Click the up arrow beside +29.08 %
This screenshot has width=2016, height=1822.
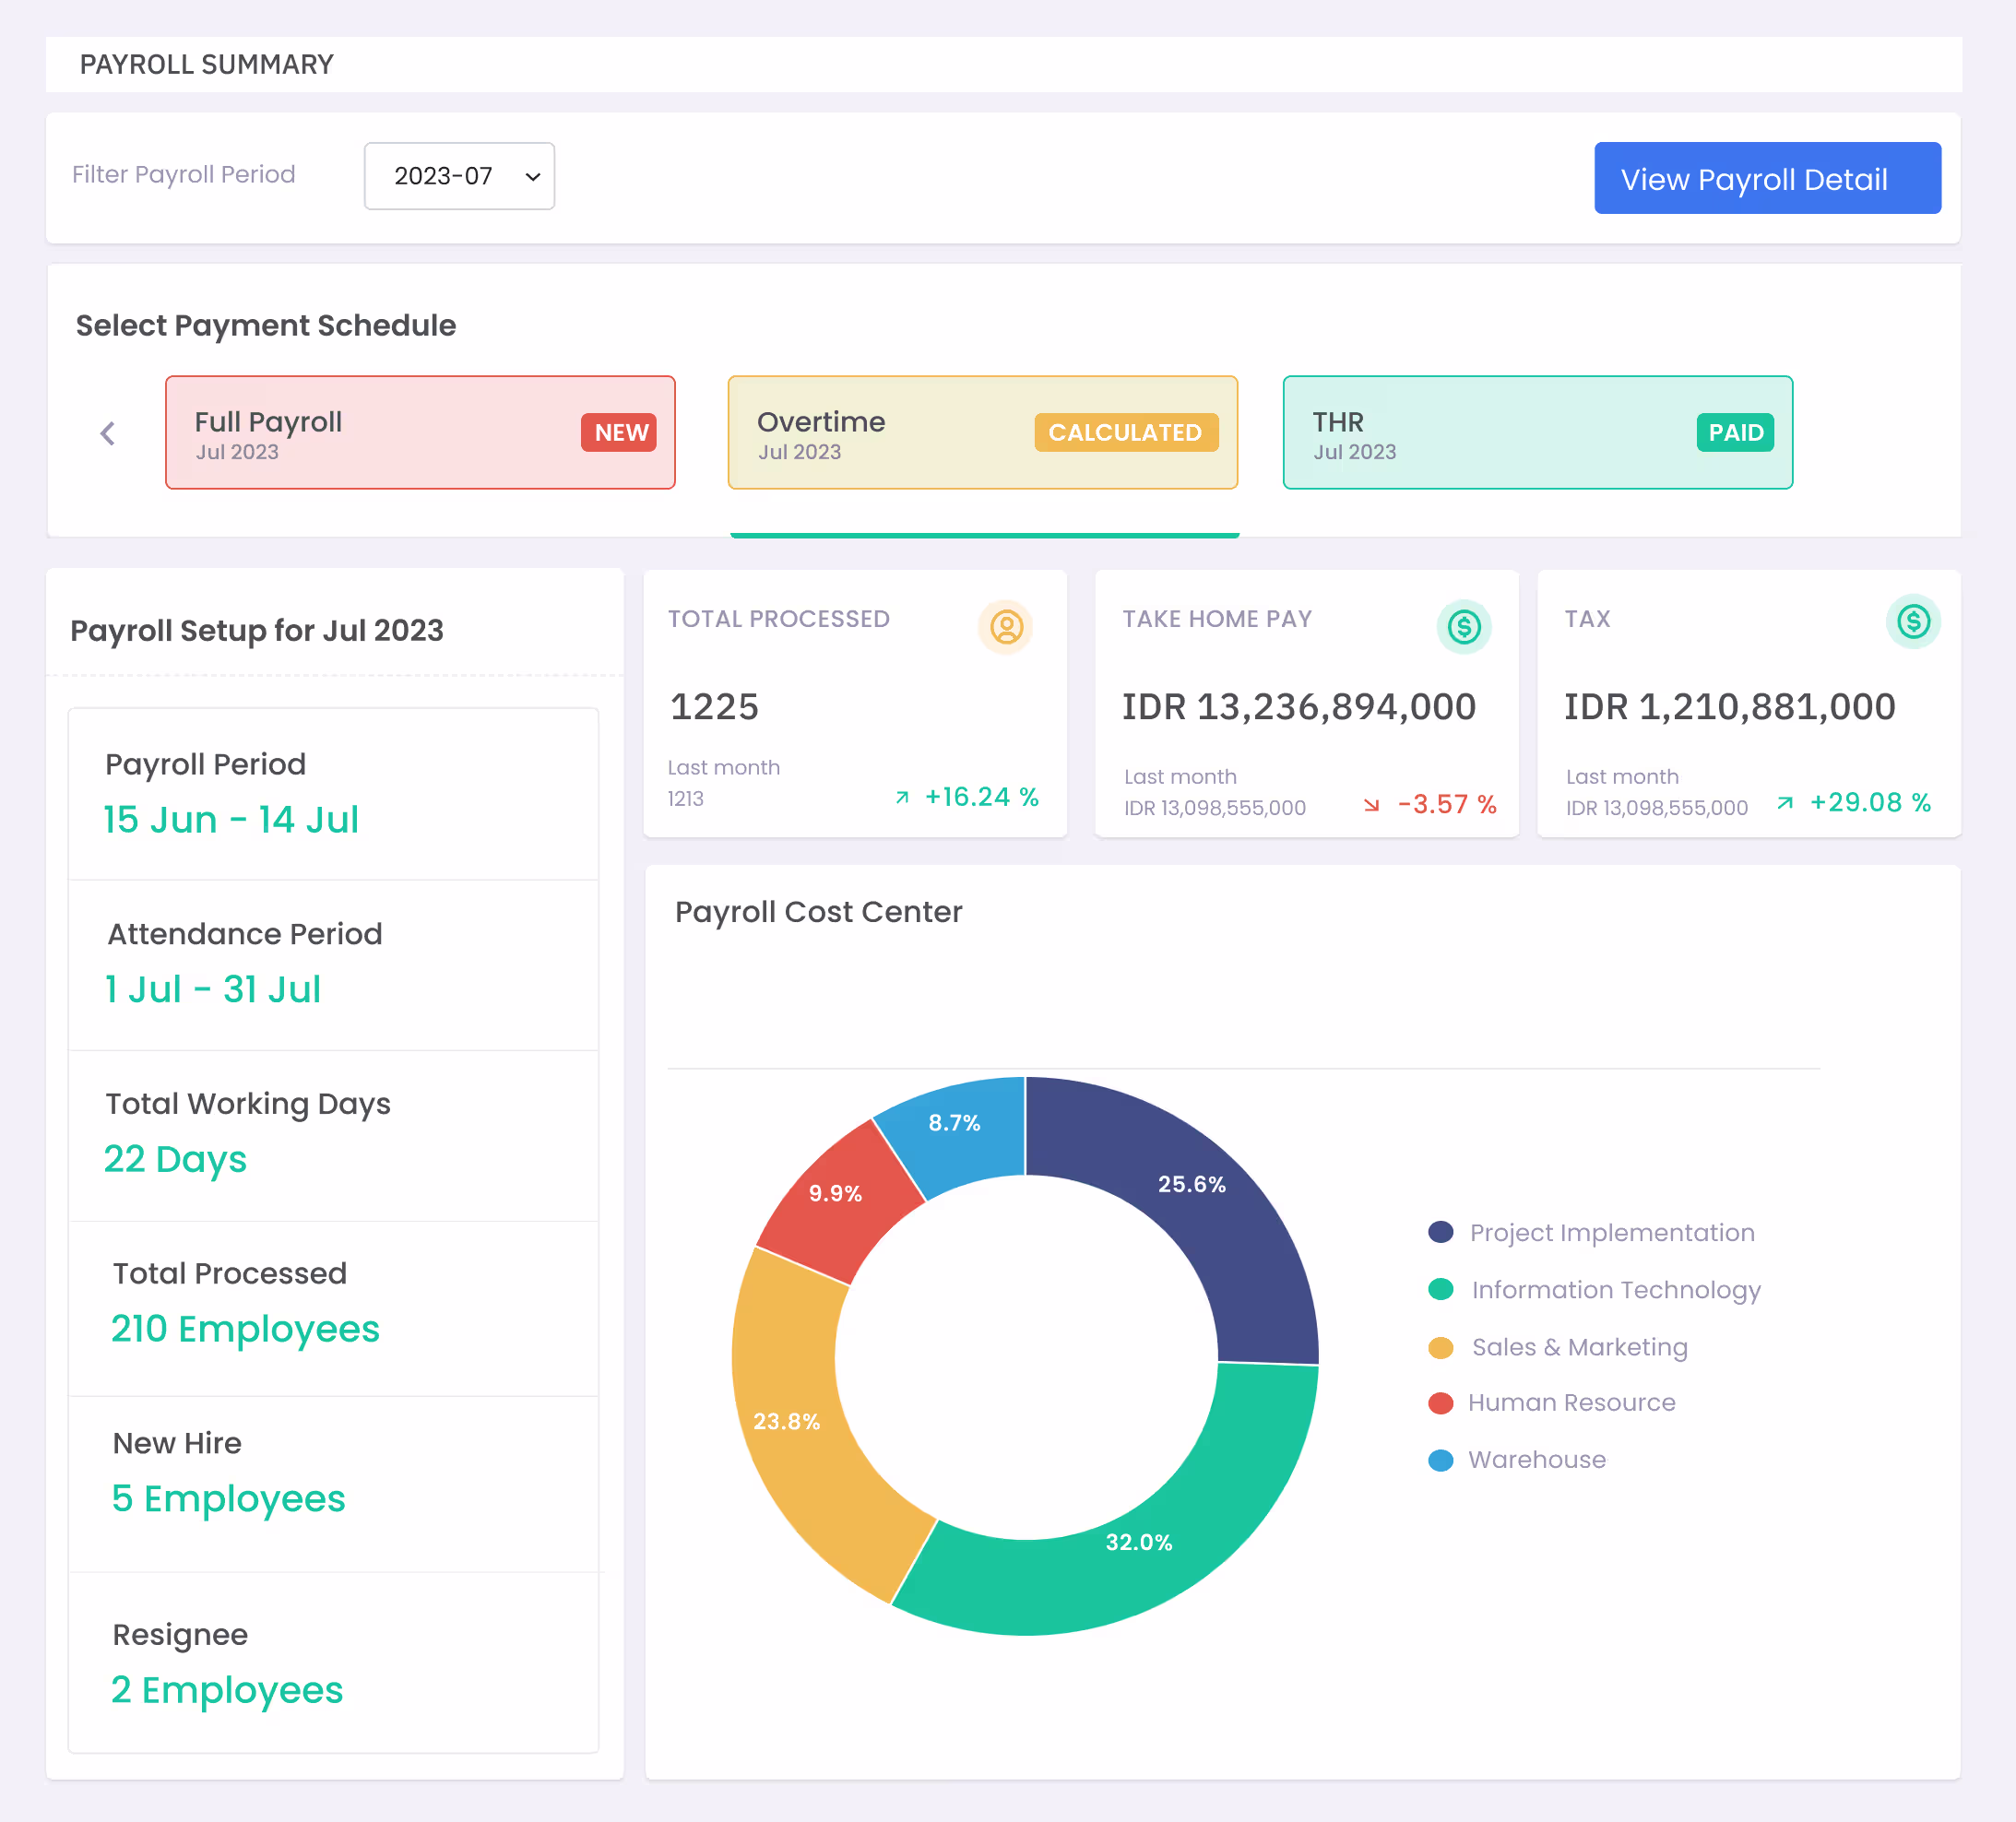pyautogui.click(x=1785, y=803)
